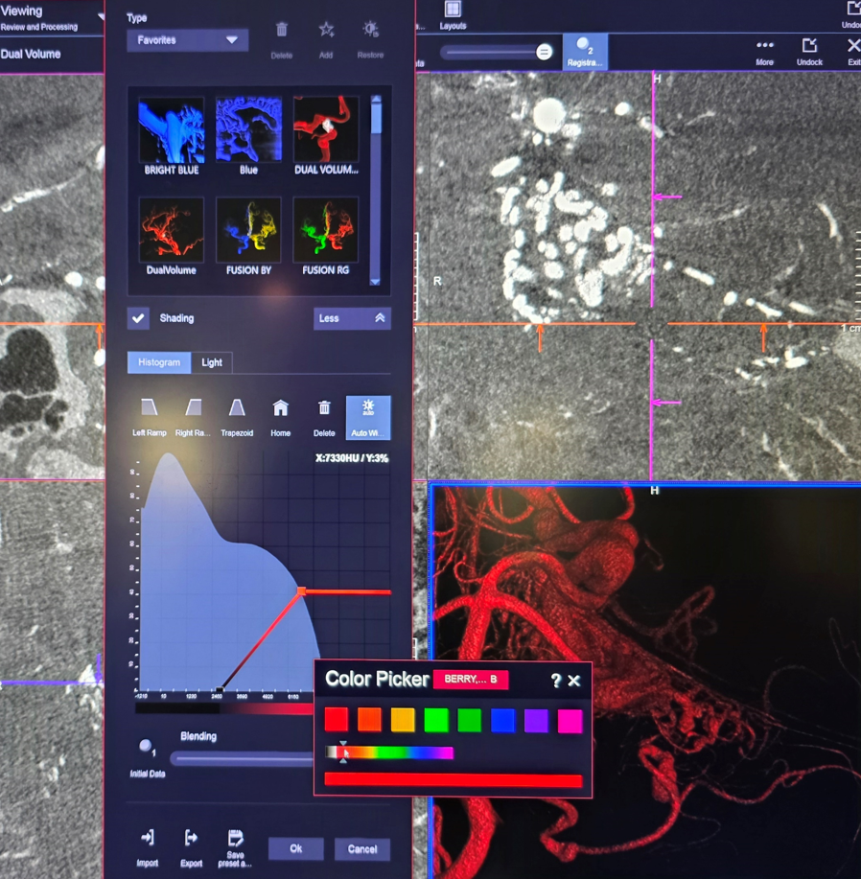
Task: Open the Type Favorites dropdown
Action: (x=187, y=40)
